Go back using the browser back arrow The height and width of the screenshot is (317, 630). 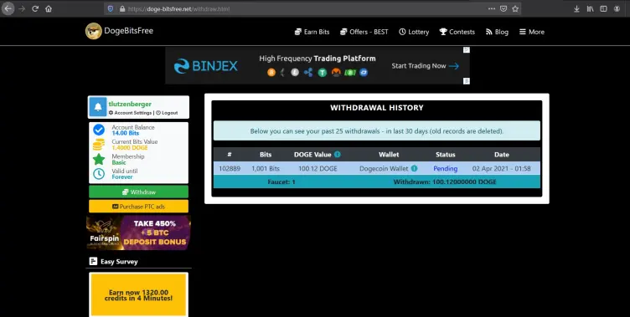8,8
